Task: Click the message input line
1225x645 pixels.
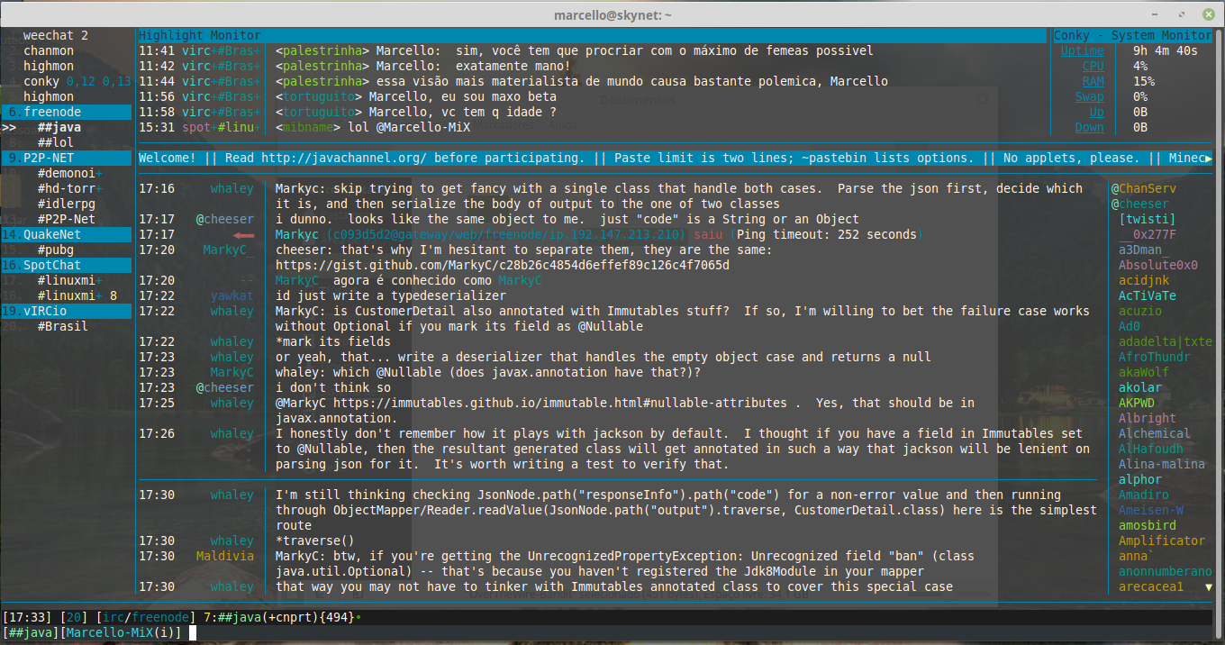Action: pyautogui.click(x=612, y=632)
